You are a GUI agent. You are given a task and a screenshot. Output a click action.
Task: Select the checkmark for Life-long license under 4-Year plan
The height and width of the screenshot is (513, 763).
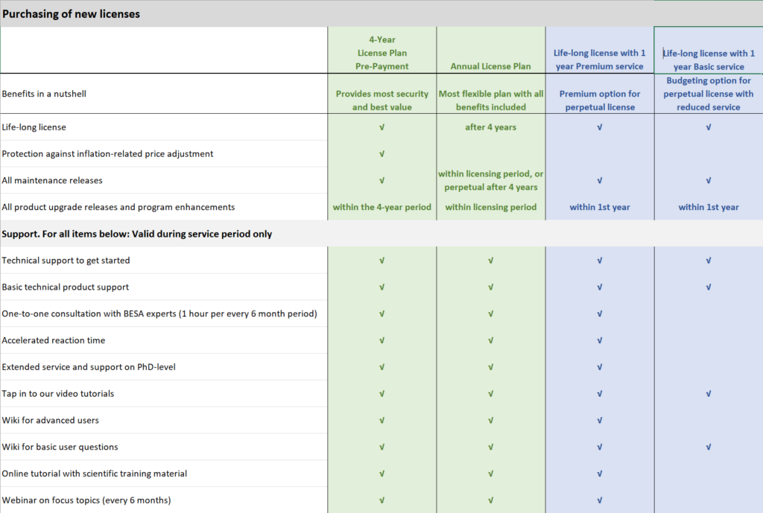tap(381, 127)
